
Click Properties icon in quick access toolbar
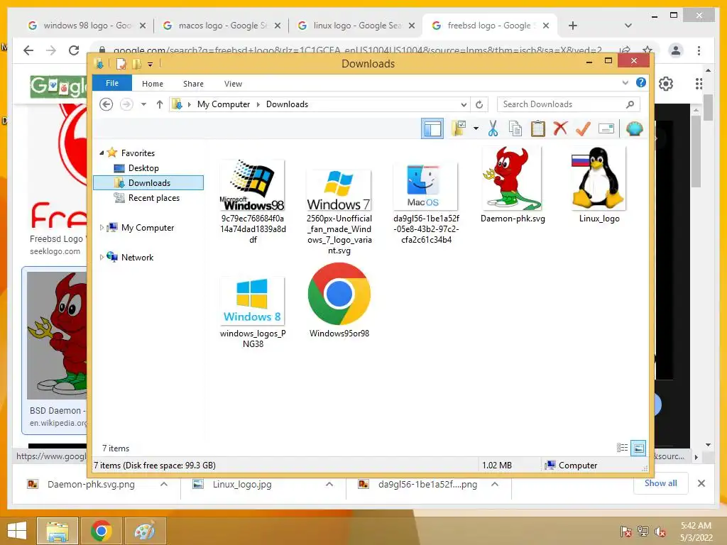pyautogui.click(x=121, y=63)
